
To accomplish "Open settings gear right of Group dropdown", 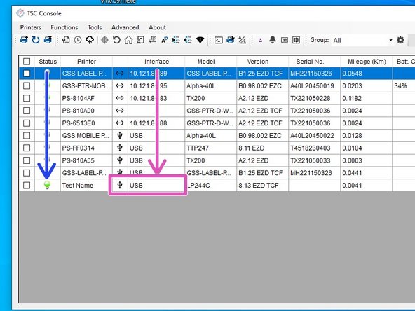I will 400,40.
